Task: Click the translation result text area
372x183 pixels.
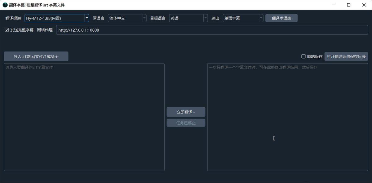Action: tap(287, 117)
